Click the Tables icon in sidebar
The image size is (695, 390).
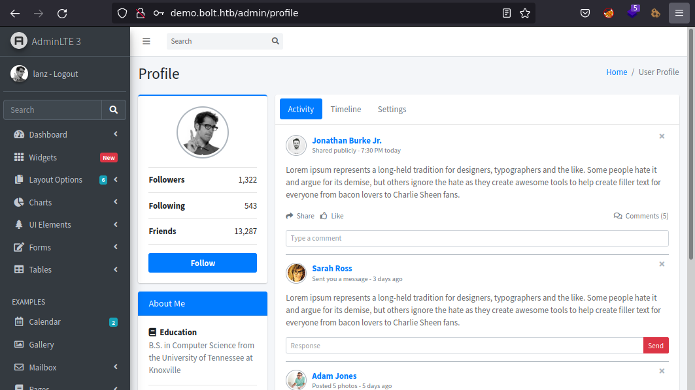pyautogui.click(x=19, y=269)
